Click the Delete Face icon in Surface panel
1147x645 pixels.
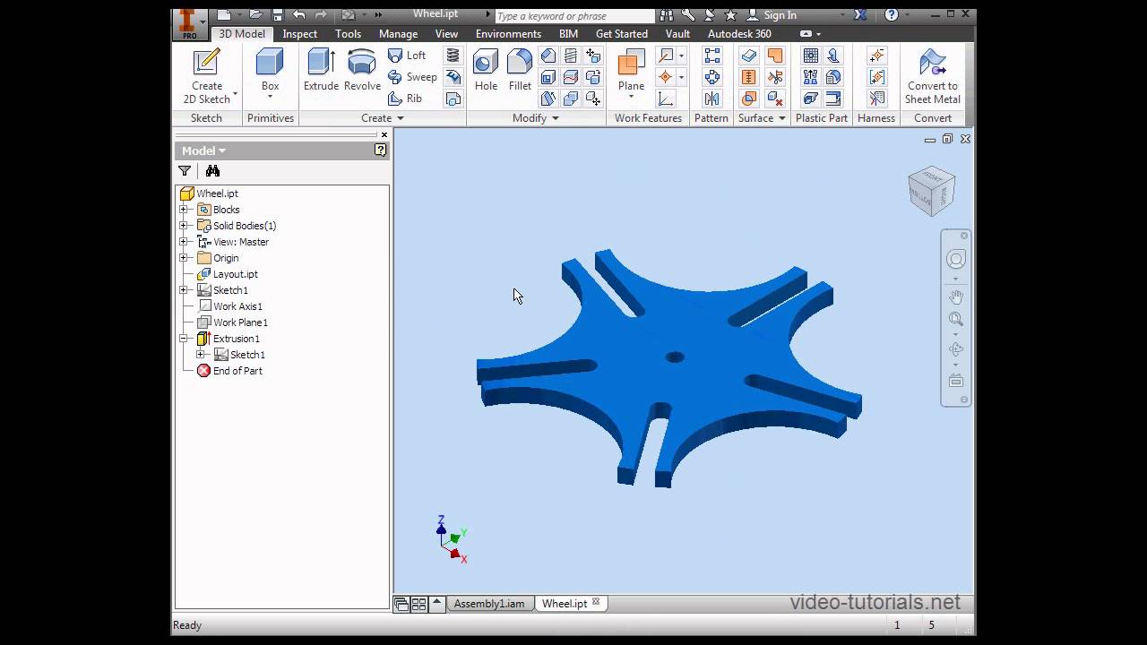(775, 99)
